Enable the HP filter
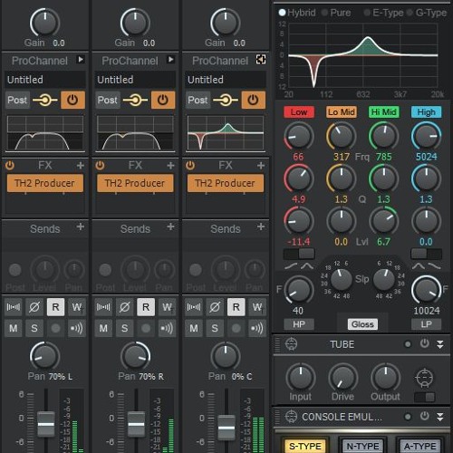This screenshot has height=453, width=453. click(x=299, y=324)
